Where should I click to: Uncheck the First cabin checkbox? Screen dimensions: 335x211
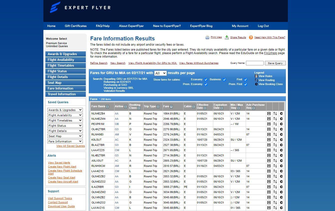[245, 80]
